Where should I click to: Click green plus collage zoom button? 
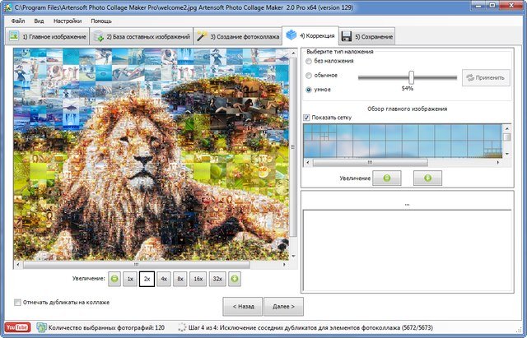pos(235,279)
